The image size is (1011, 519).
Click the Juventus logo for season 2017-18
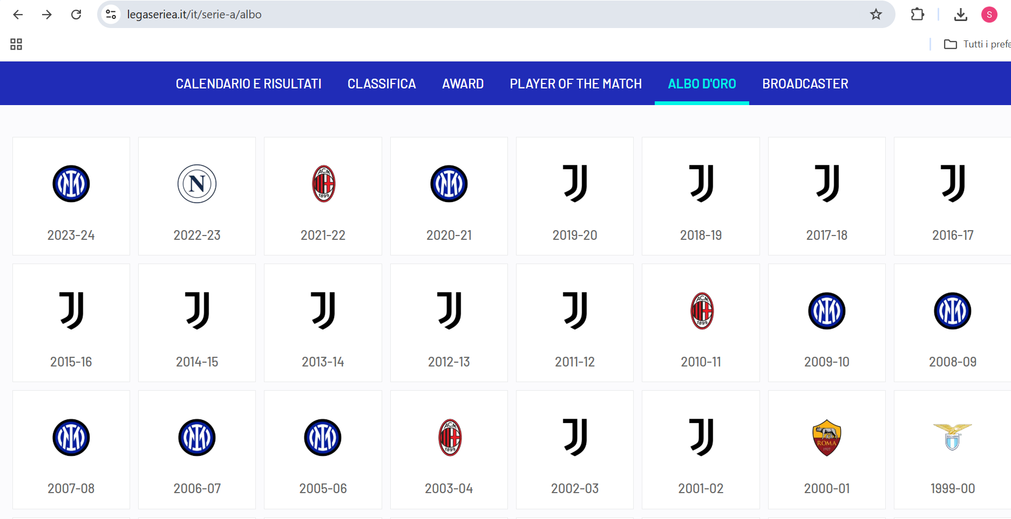pyautogui.click(x=827, y=184)
